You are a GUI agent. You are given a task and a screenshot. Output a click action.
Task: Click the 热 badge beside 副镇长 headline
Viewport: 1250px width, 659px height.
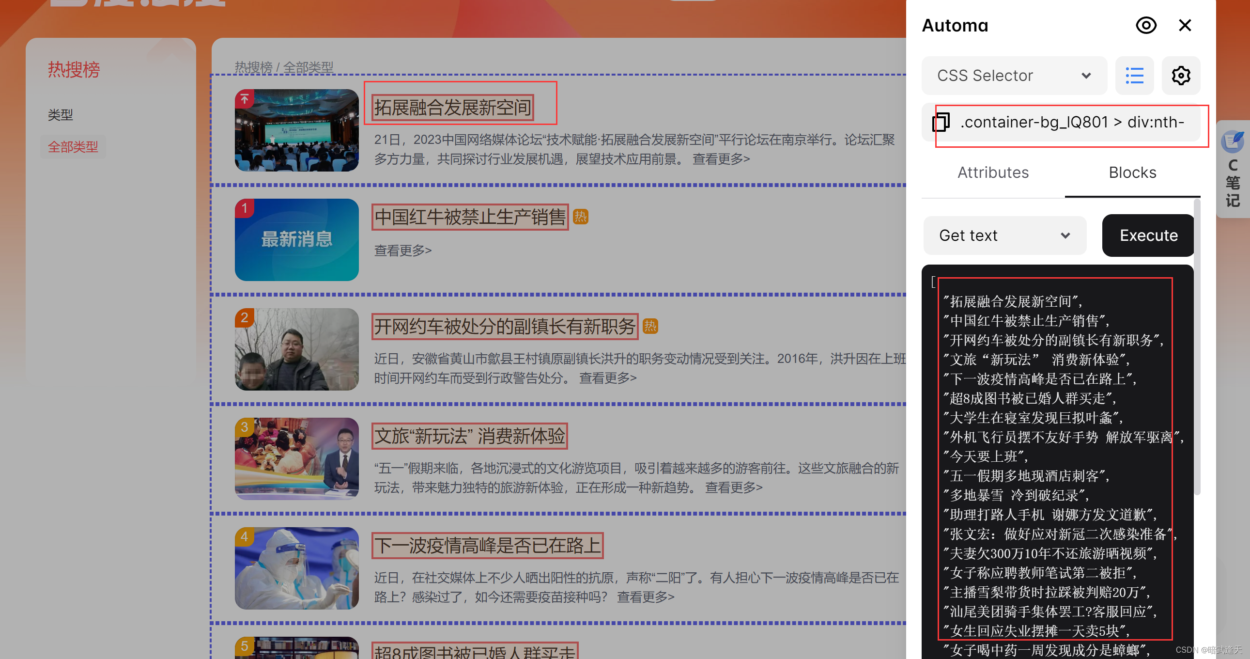pos(650,326)
